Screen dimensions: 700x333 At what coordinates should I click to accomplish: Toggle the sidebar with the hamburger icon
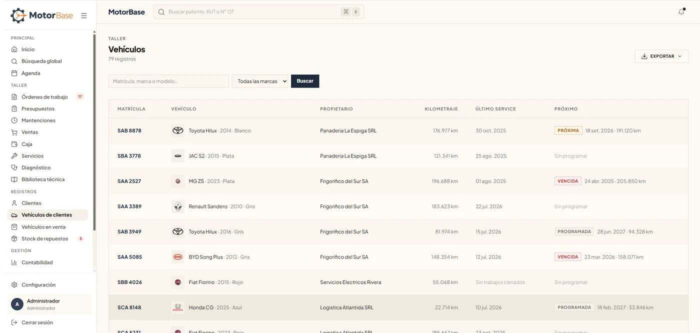pos(84,15)
